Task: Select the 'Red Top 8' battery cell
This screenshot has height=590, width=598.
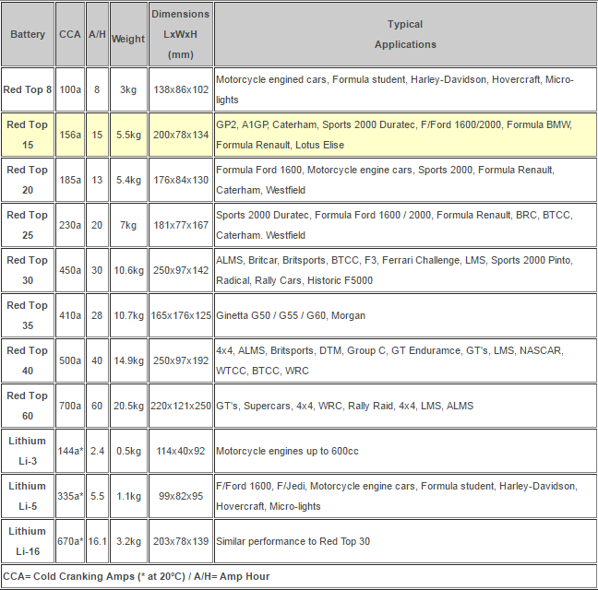Action: click(x=28, y=89)
